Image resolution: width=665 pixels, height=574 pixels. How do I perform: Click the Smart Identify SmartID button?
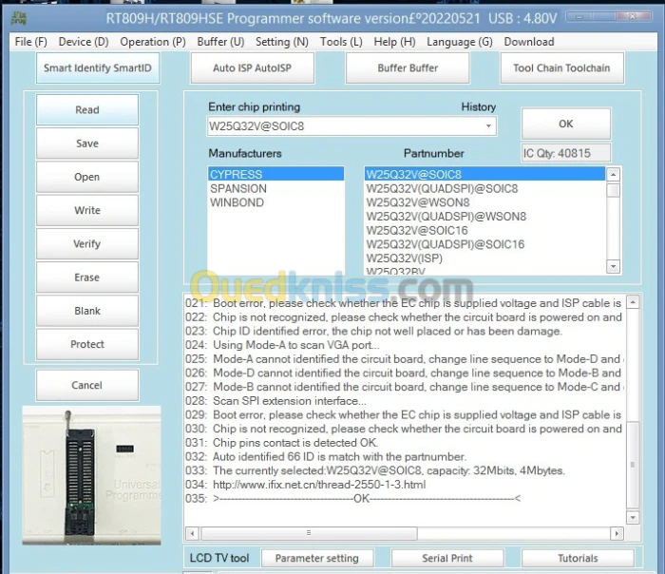coord(98,67)
